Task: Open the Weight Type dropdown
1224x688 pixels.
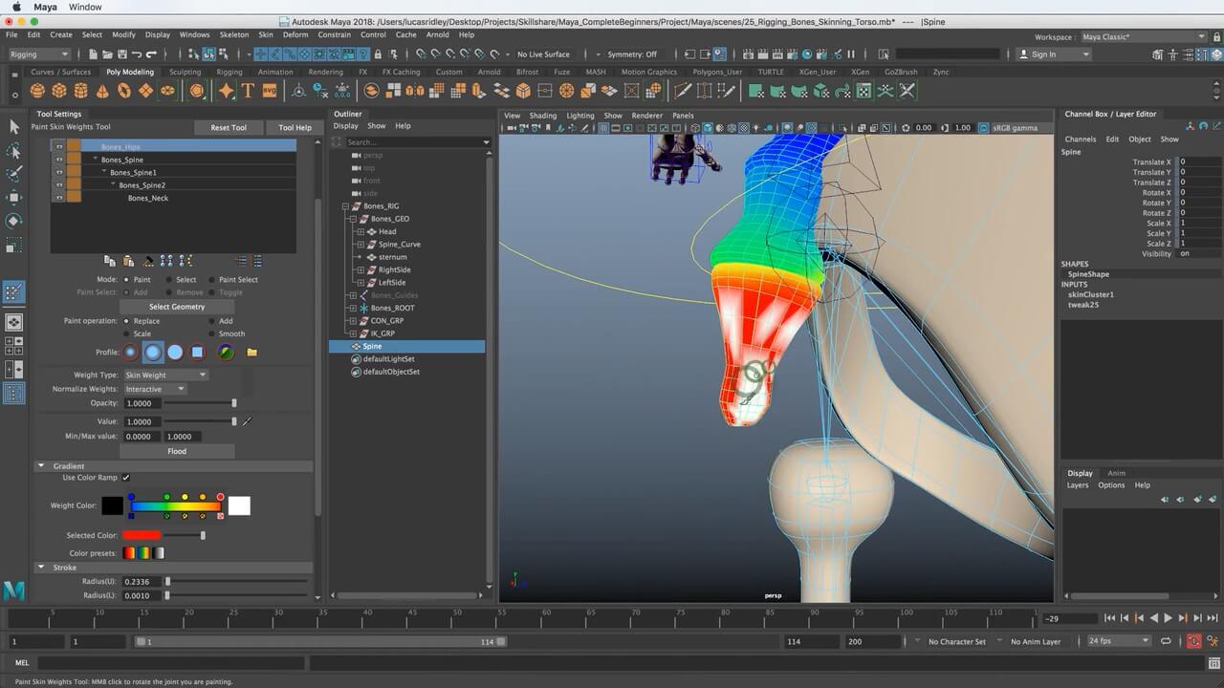Action: click(166, 376)
